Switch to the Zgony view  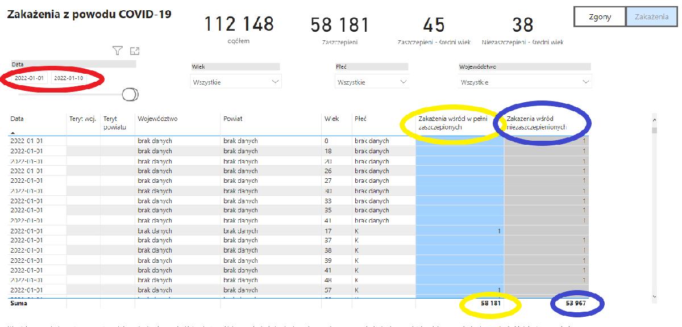click(600, 16)
